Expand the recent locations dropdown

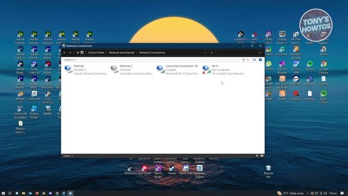(x=74, y=53)
